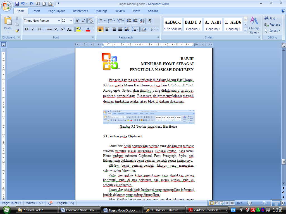The height and width of the screenshot is (214, 286).
Task: Toggle italic formatting
Action: pos(33,29)
